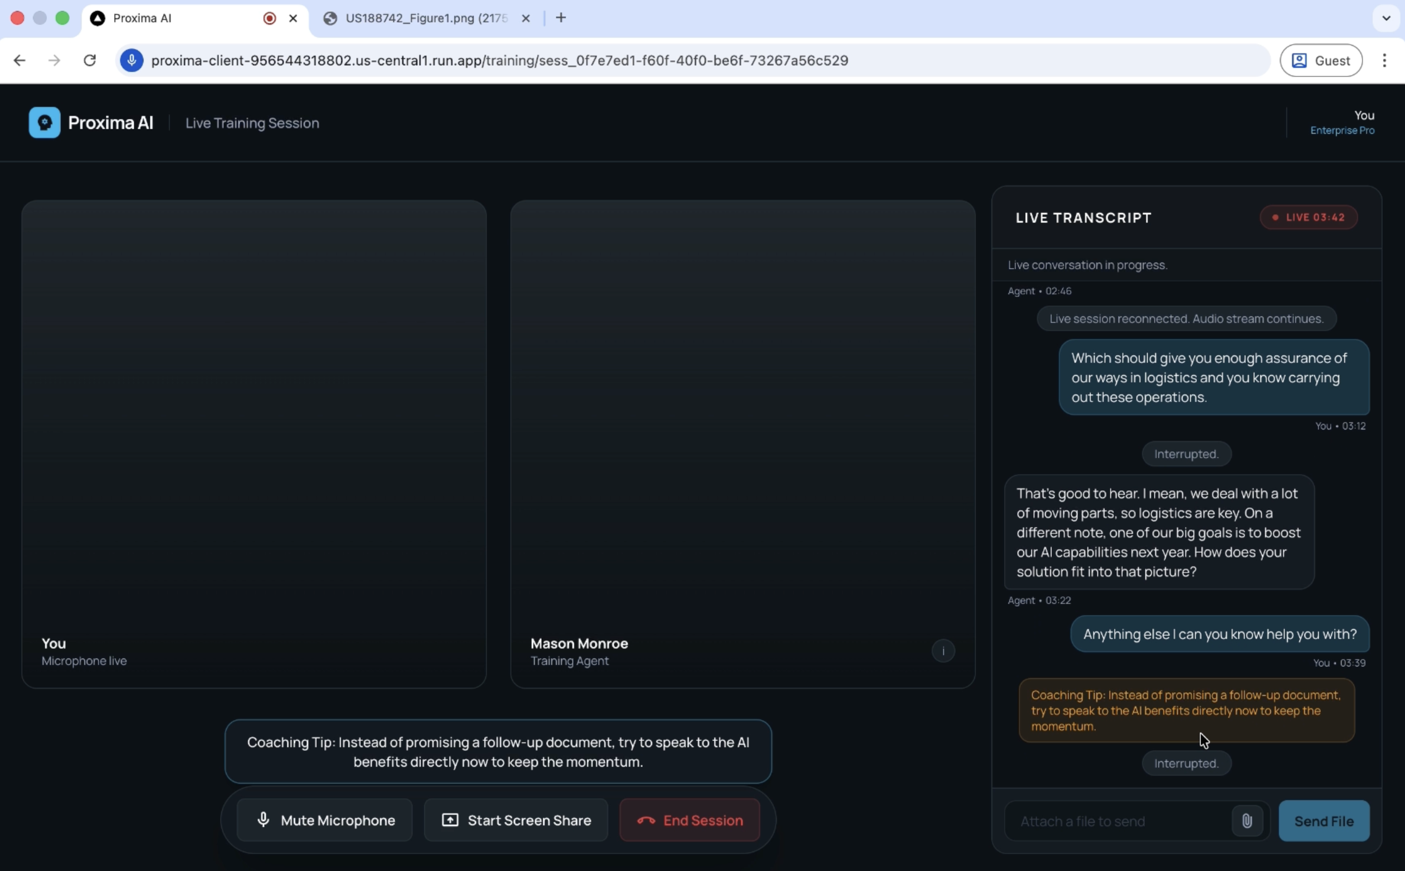Start Screen Share toggle

click(516, 820)
